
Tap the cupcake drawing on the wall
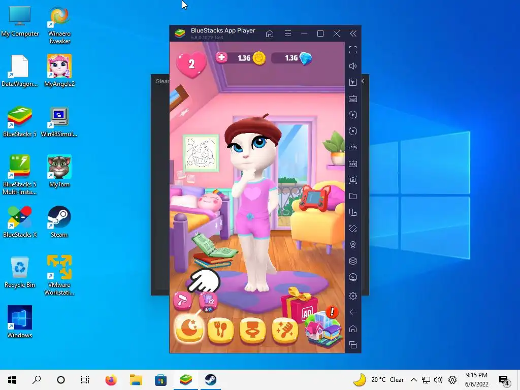201,153
